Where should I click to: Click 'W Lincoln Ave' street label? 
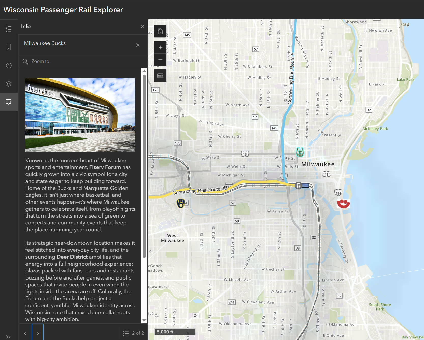point(237,280)
